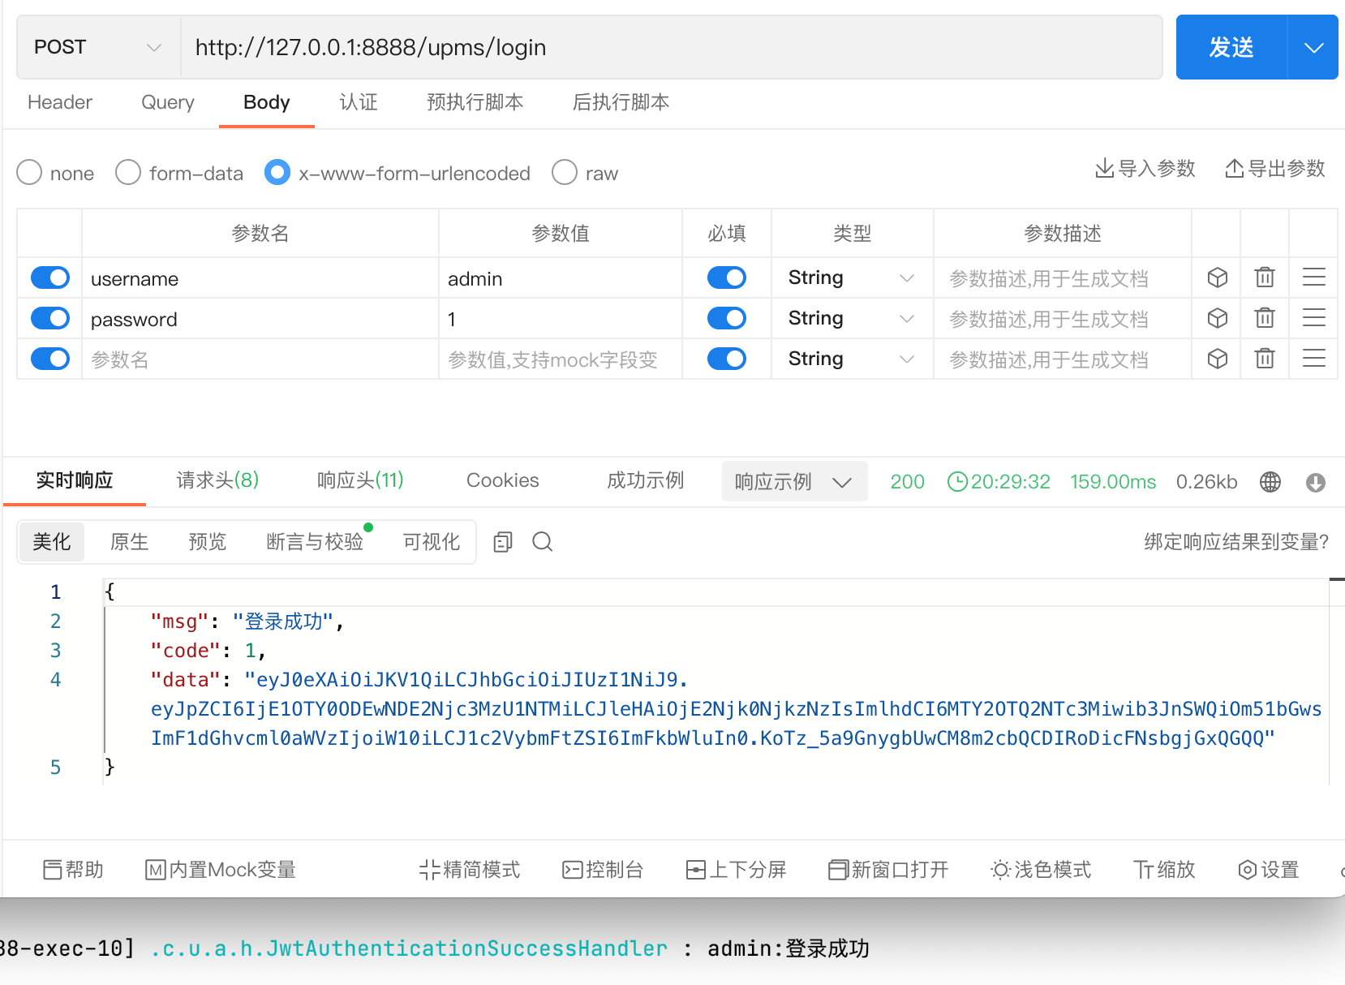
Task: Copy the response body with copy icon
Action: [x=503, y=542]
